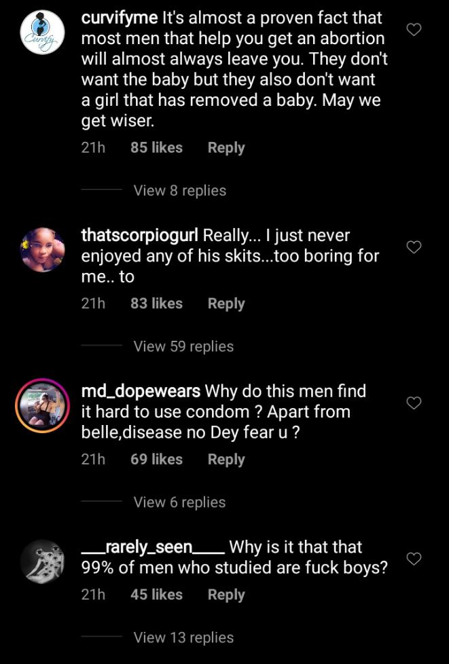Show View 6 replies under md_dopewears
Viewport: 449px width, 664px height.
[x=180, y=502]
